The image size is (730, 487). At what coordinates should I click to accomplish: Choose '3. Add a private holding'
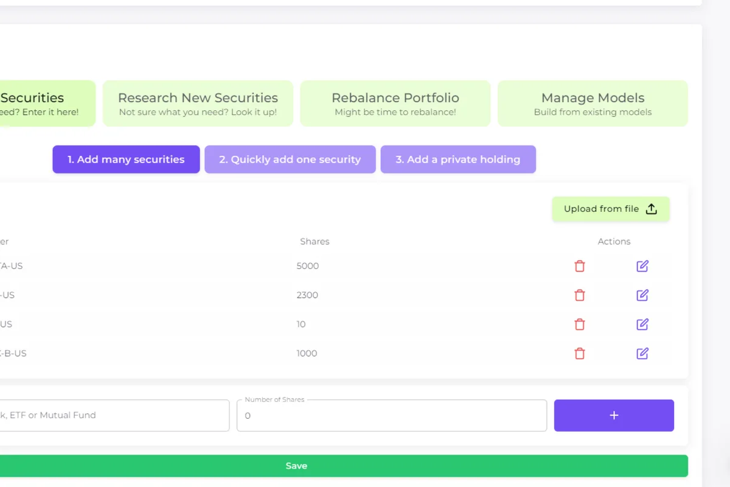tap(458, 159)
